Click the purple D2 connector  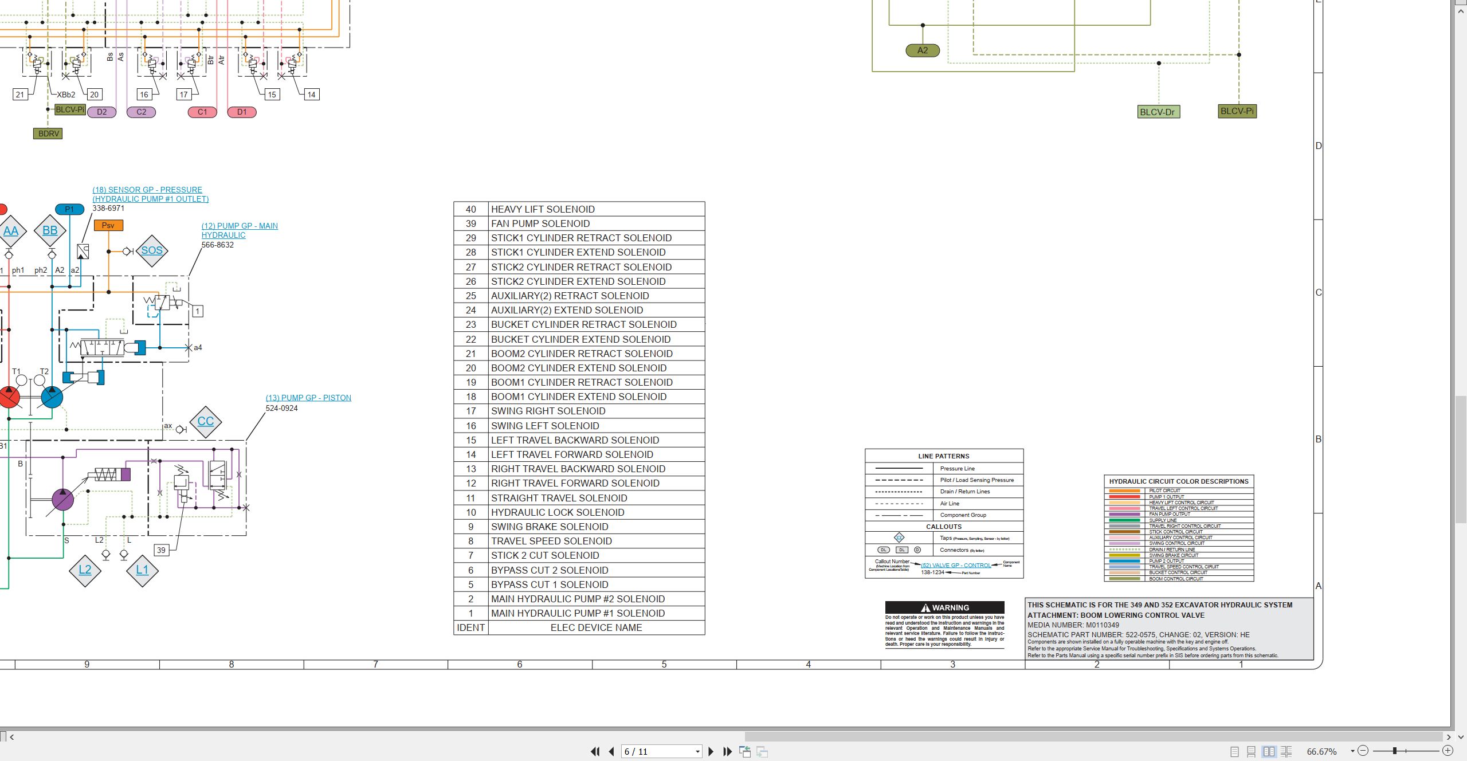[x=101, y=112]
